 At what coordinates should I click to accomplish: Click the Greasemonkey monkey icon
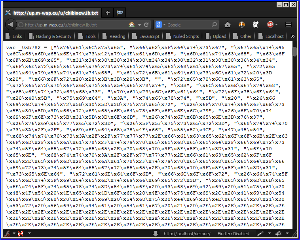[x=278, y=234]
